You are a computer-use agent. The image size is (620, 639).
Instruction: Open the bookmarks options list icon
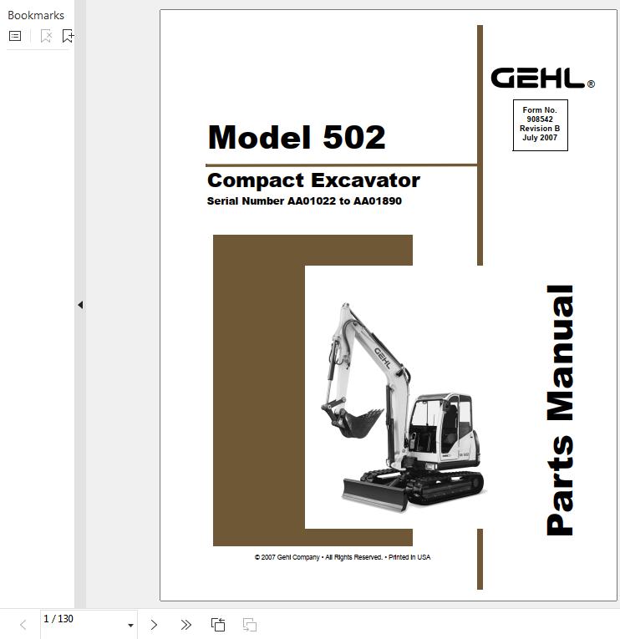tap(15, 36)
